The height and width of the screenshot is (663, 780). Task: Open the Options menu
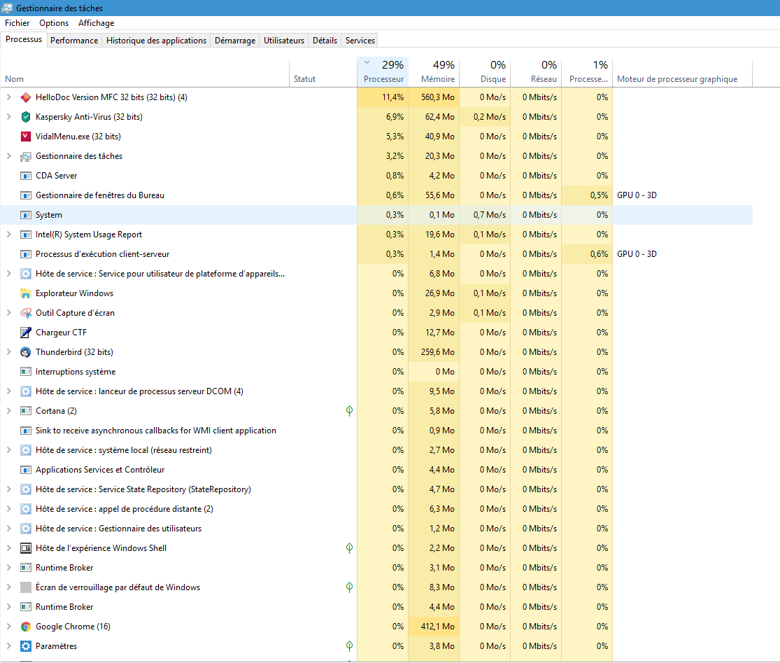pos(54,23)
